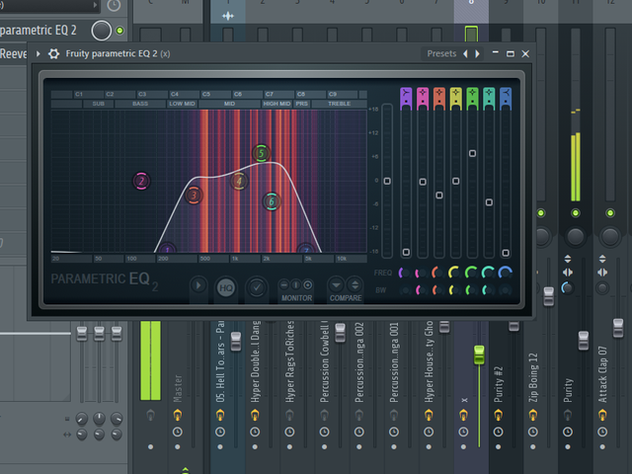Mute the Zip Boing 12 track green light
632x474 pixels.
click(x=541, y=213)
